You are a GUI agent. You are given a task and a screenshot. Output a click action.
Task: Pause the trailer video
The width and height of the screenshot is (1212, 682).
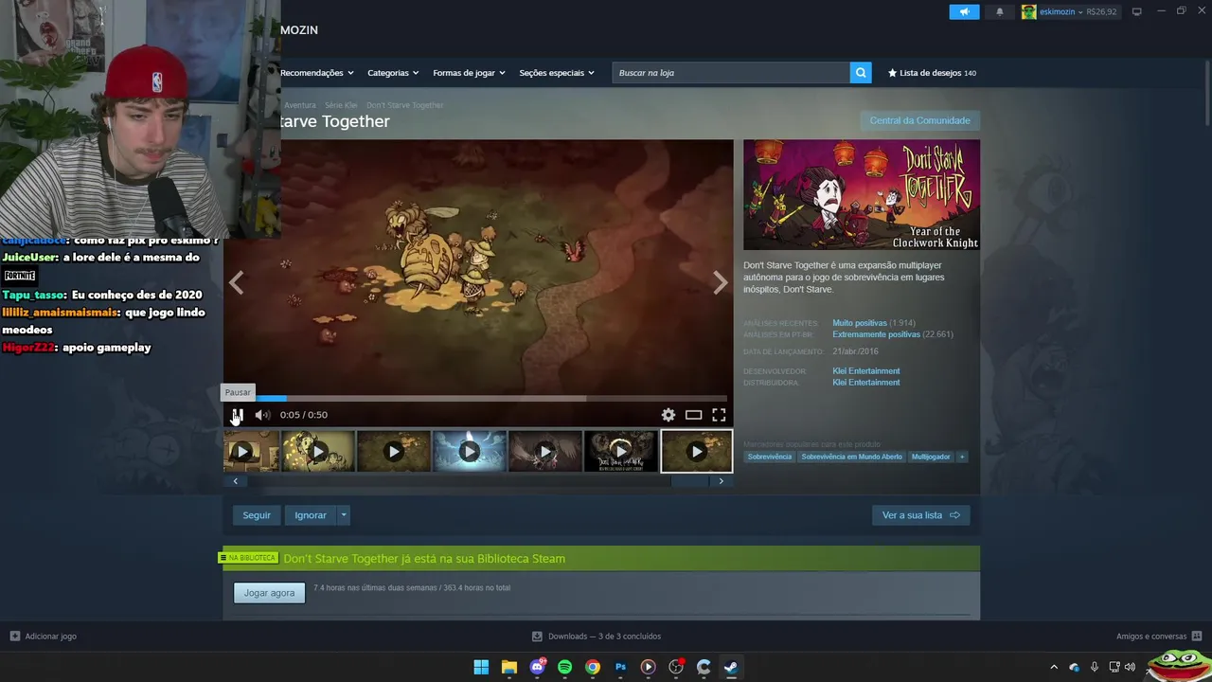click(x=238, y=415)
